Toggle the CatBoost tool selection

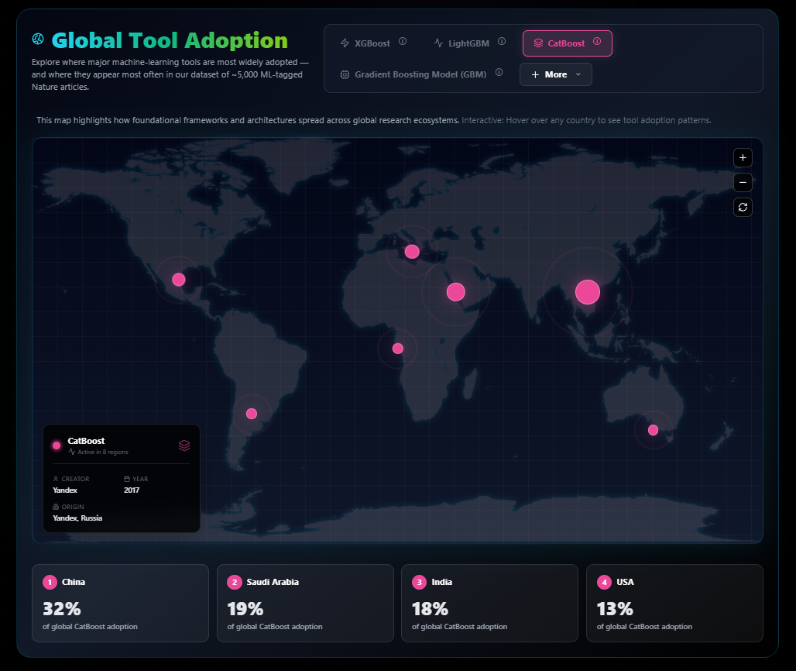click(x=567, y=43)
